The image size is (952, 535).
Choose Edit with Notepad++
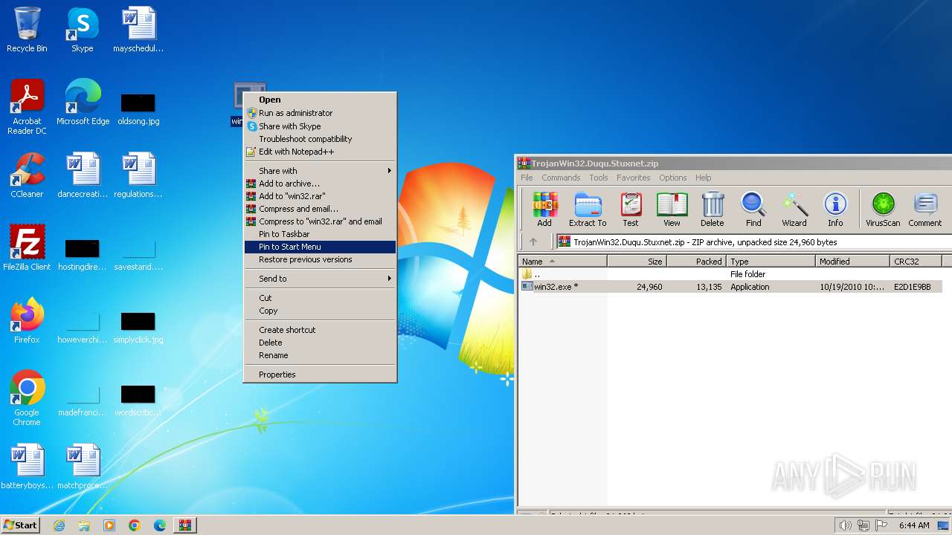[x=321, y=152]
